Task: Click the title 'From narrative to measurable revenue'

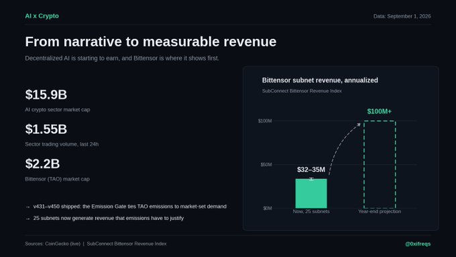Action: pos(151,42)
